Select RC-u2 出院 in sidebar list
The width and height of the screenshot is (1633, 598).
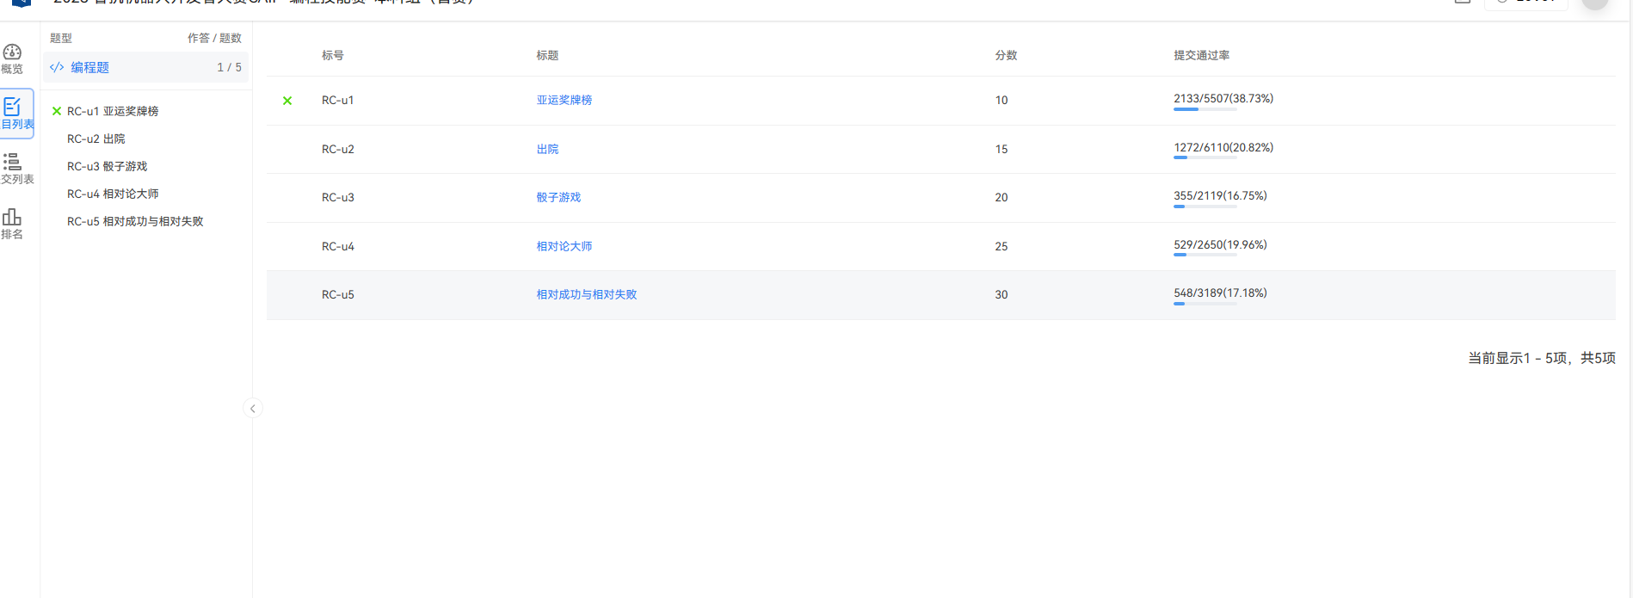pos(96,139)
